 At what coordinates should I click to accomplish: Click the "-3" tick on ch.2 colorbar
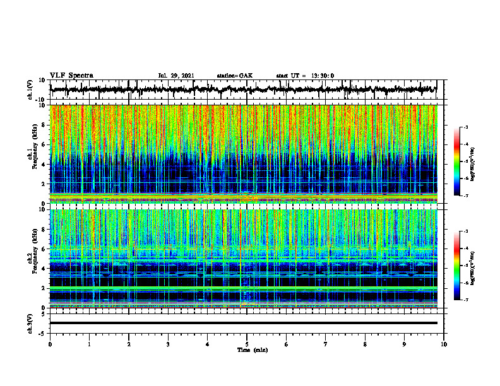point(465,231)
